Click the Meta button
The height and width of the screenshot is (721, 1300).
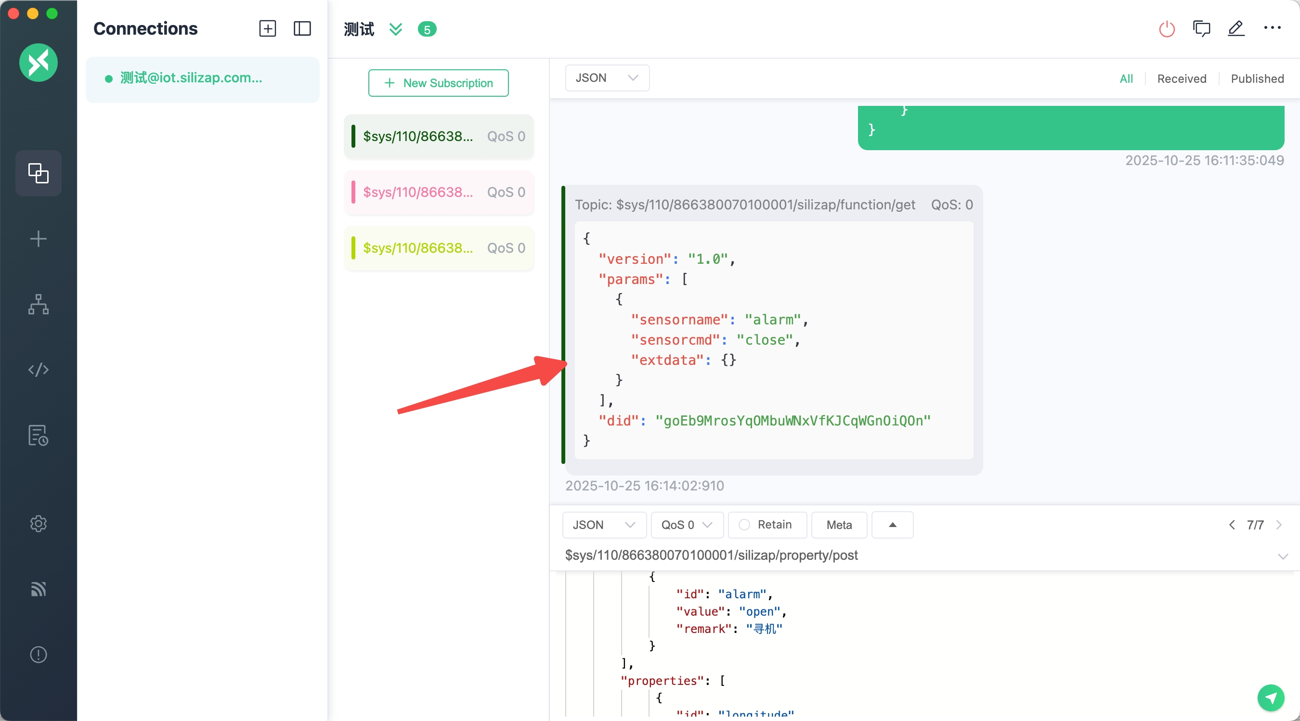pyautogui.click(x=839, y=525)
